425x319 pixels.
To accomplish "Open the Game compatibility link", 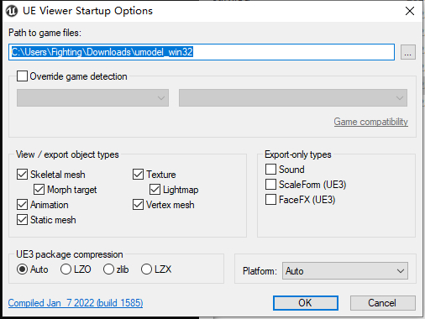I will (x=370, y=122).
